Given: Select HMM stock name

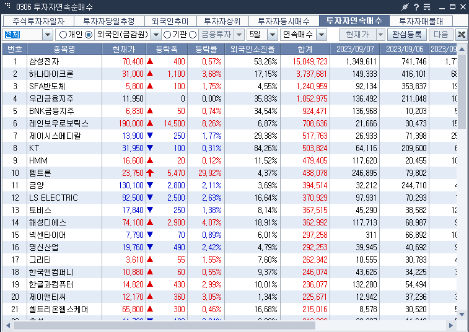Looking at the screenshot, I should pos(38,160).
